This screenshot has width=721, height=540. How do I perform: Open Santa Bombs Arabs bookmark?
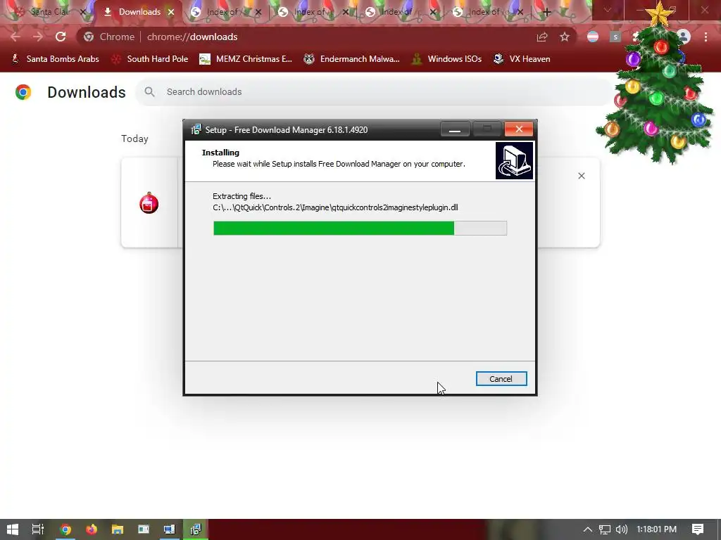(x=55, y=59)
